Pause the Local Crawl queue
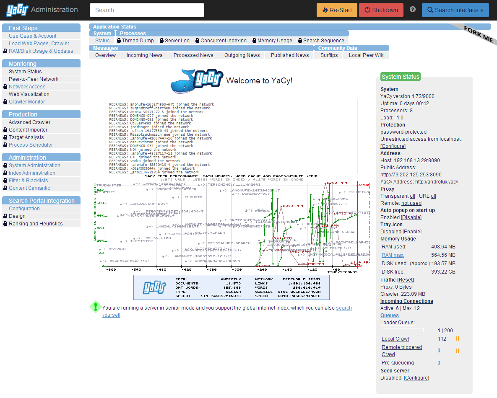The width and height of the screenshot is (497, 398). click(x=458, y=339)
